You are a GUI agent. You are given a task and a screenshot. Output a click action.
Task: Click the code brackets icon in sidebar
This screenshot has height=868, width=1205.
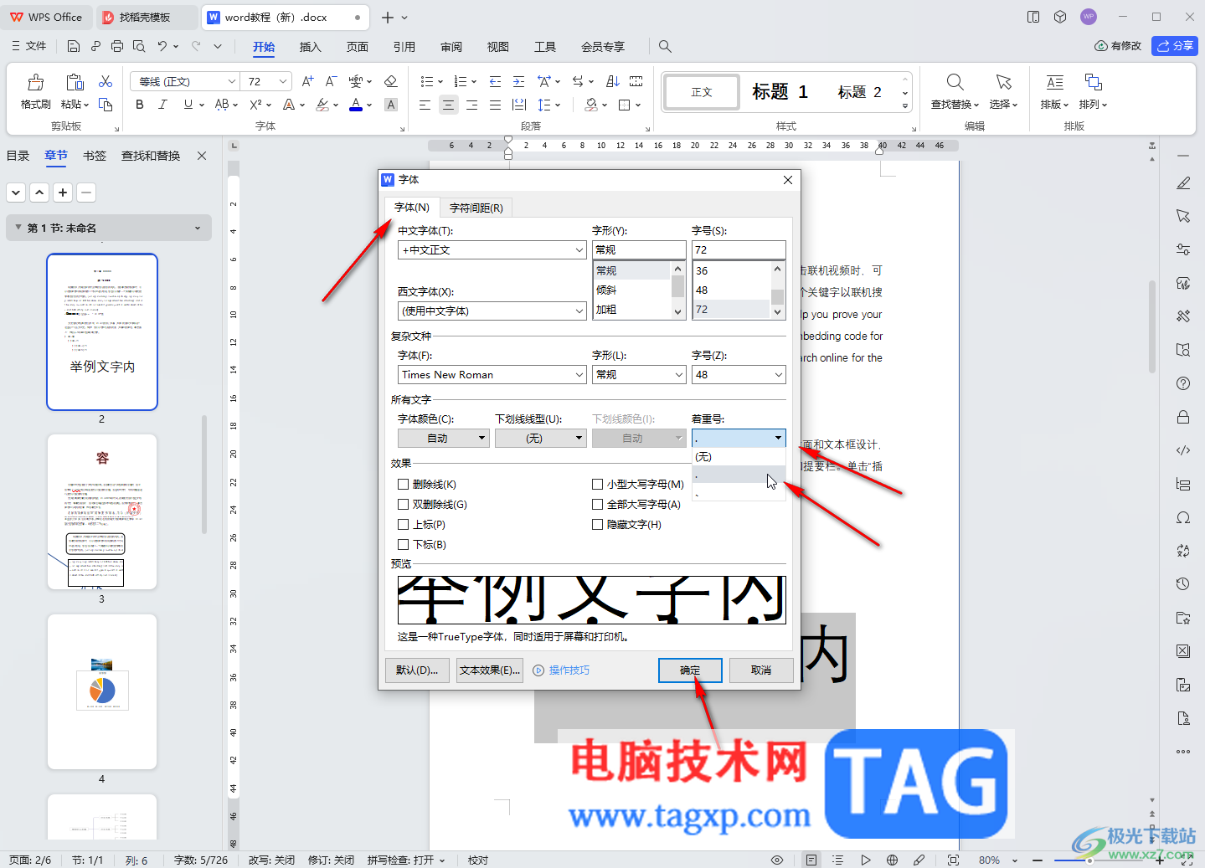(x=1183, y=450)
